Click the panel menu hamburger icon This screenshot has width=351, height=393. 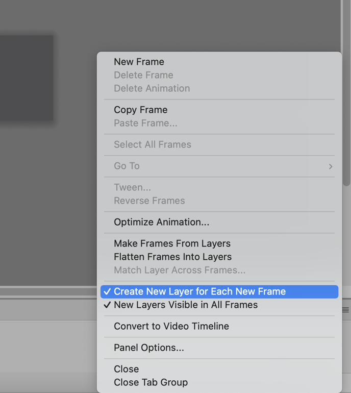[345, 310]
